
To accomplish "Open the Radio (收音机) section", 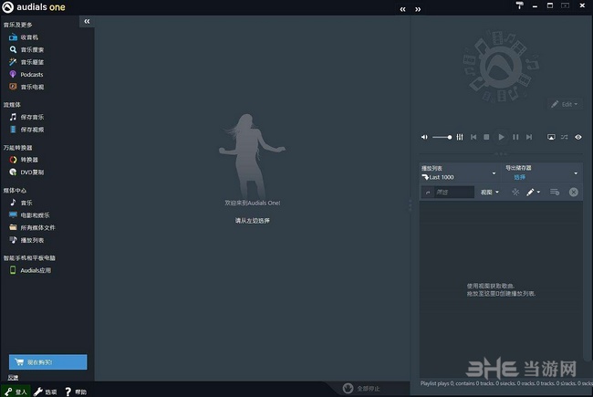I will click(24, 37).
